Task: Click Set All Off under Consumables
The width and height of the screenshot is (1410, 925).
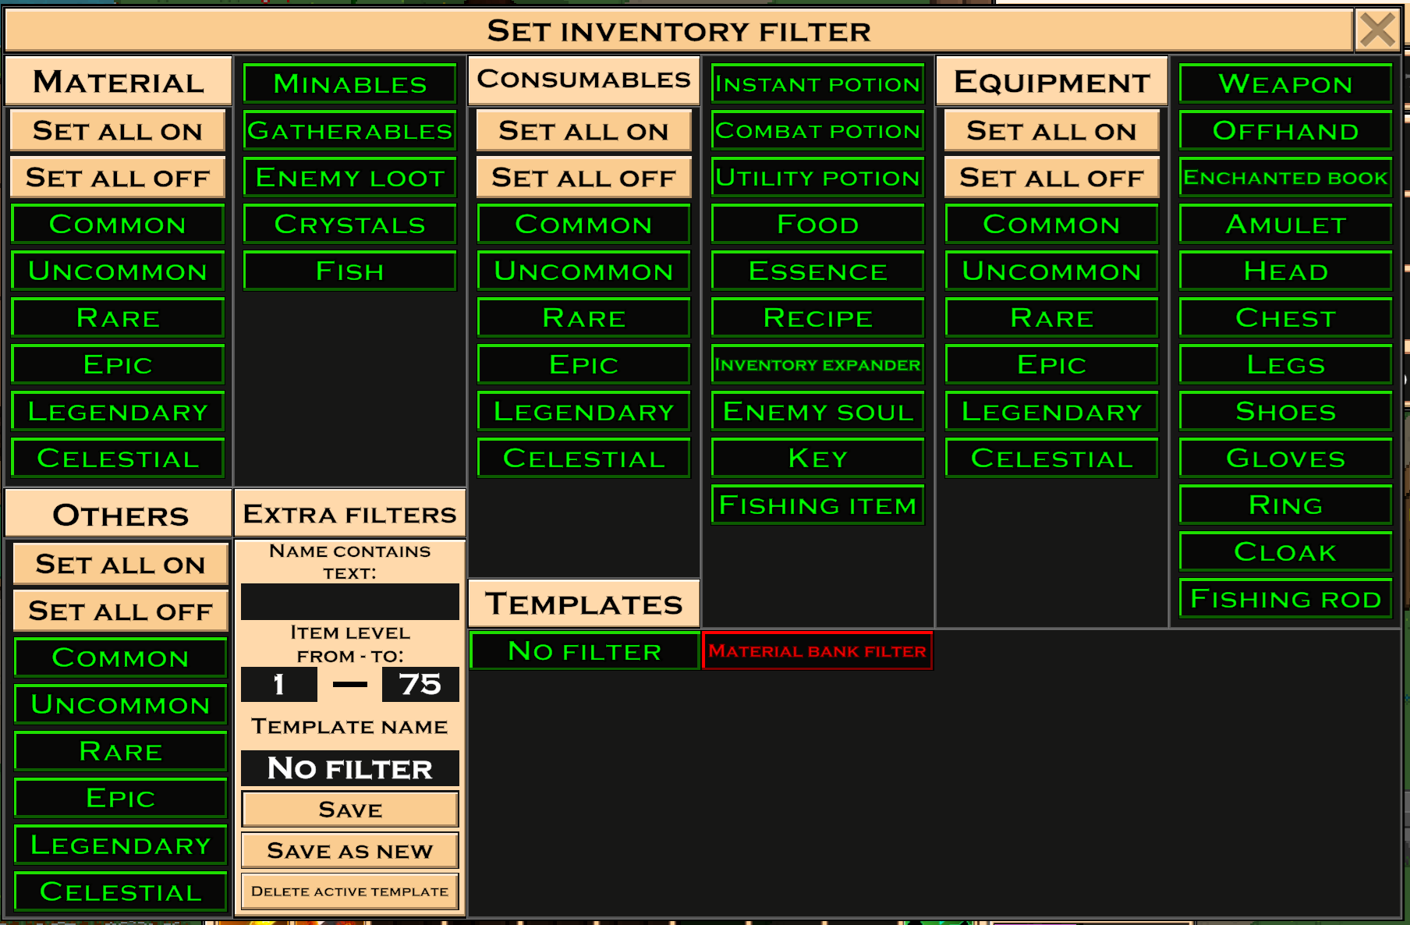Action: (x=583, y=178)
